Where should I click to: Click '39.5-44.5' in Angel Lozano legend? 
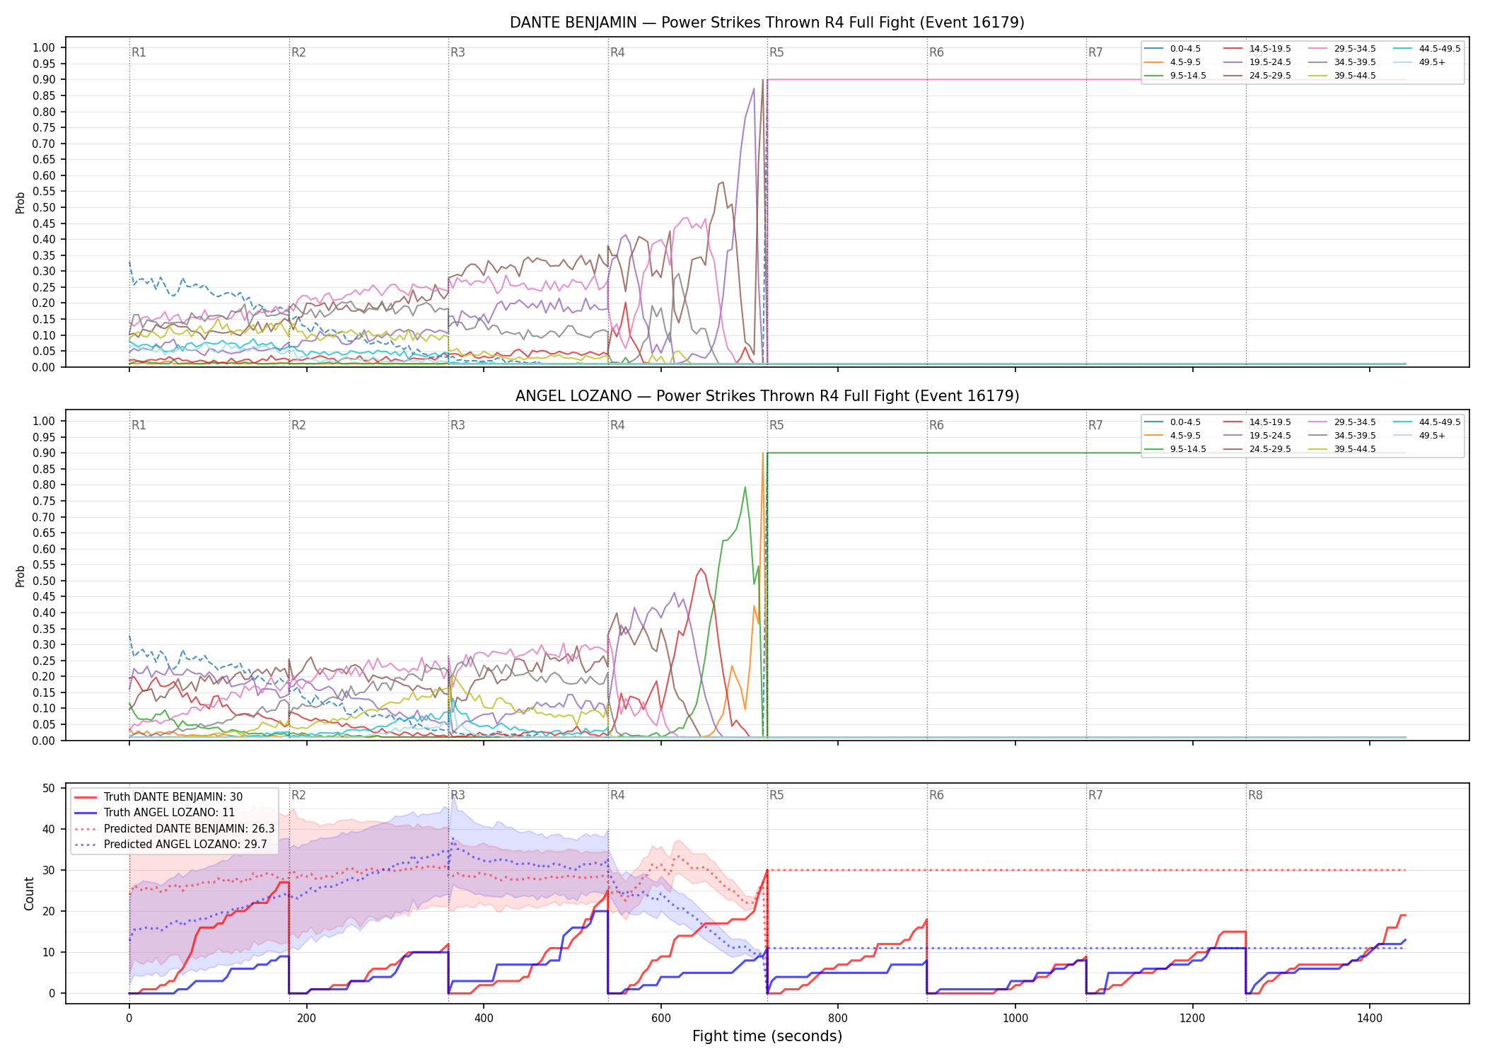[1355, 449]
